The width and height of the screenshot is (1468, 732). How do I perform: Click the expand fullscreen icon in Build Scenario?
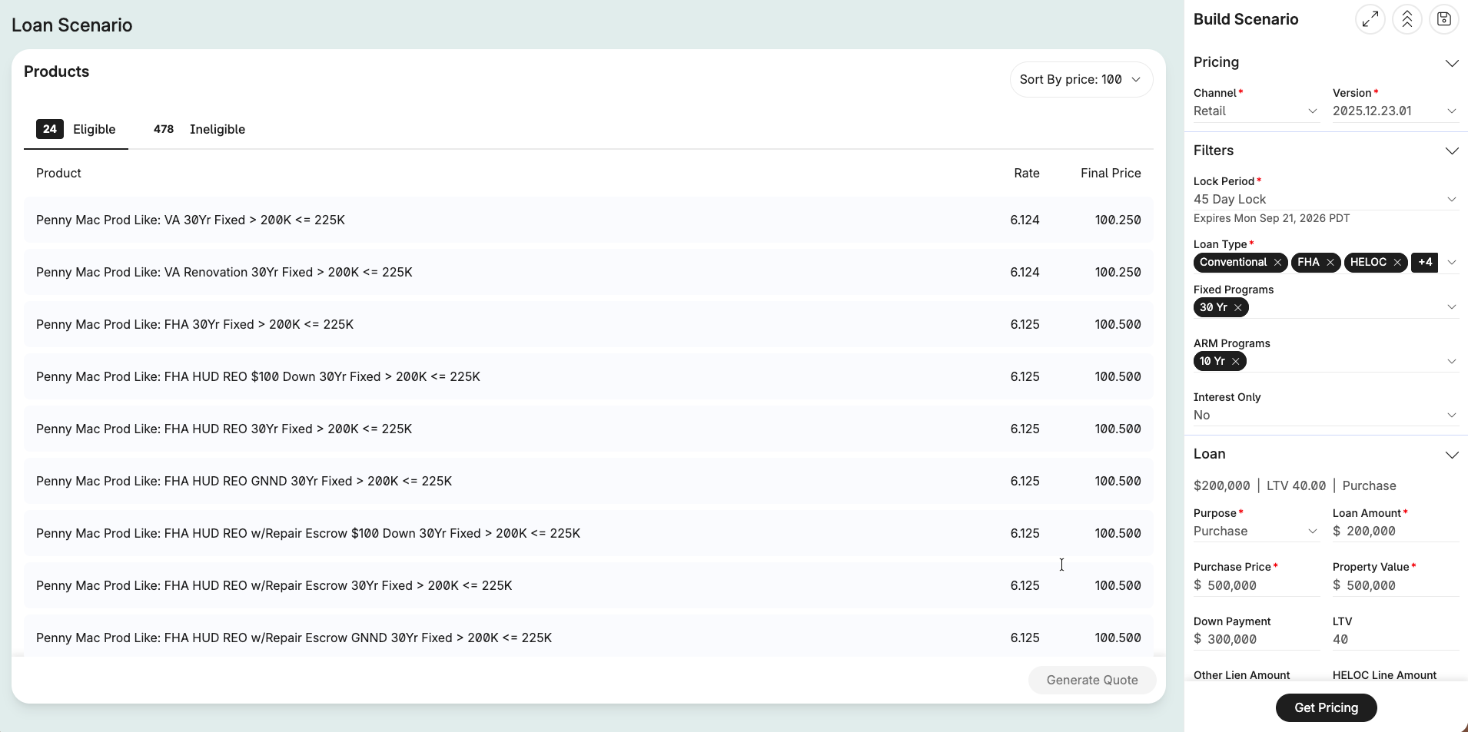(x=1370, y=20)
